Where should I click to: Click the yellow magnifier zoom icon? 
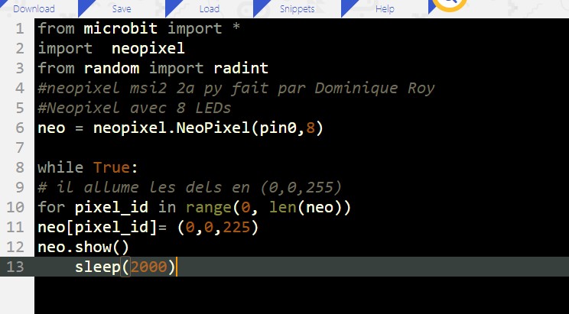click(450, 4)
